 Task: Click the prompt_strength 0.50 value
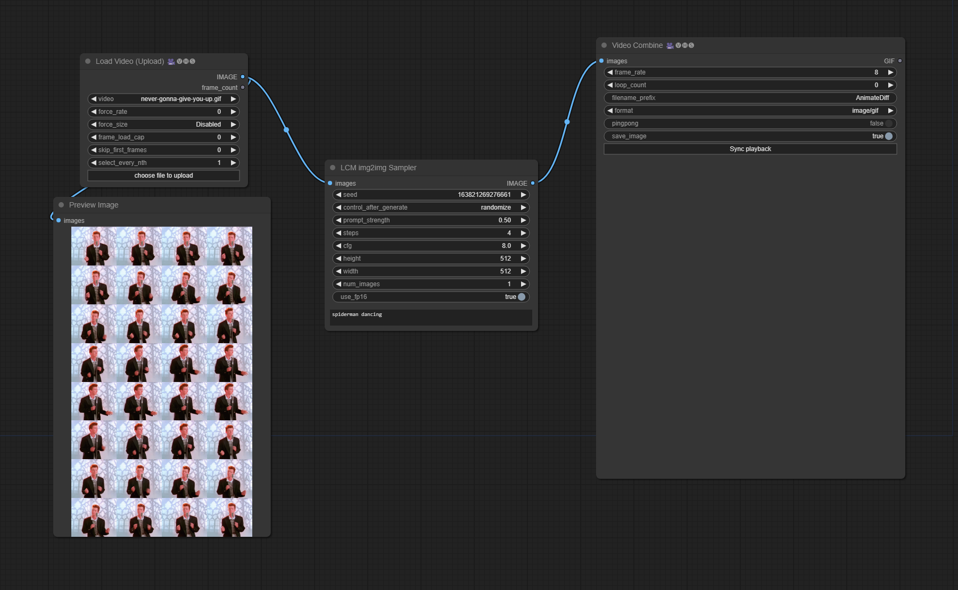pyautogui.click(x=505, y=220)
